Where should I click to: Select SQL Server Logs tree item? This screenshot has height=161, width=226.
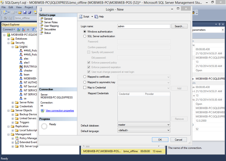click(29, 146)
